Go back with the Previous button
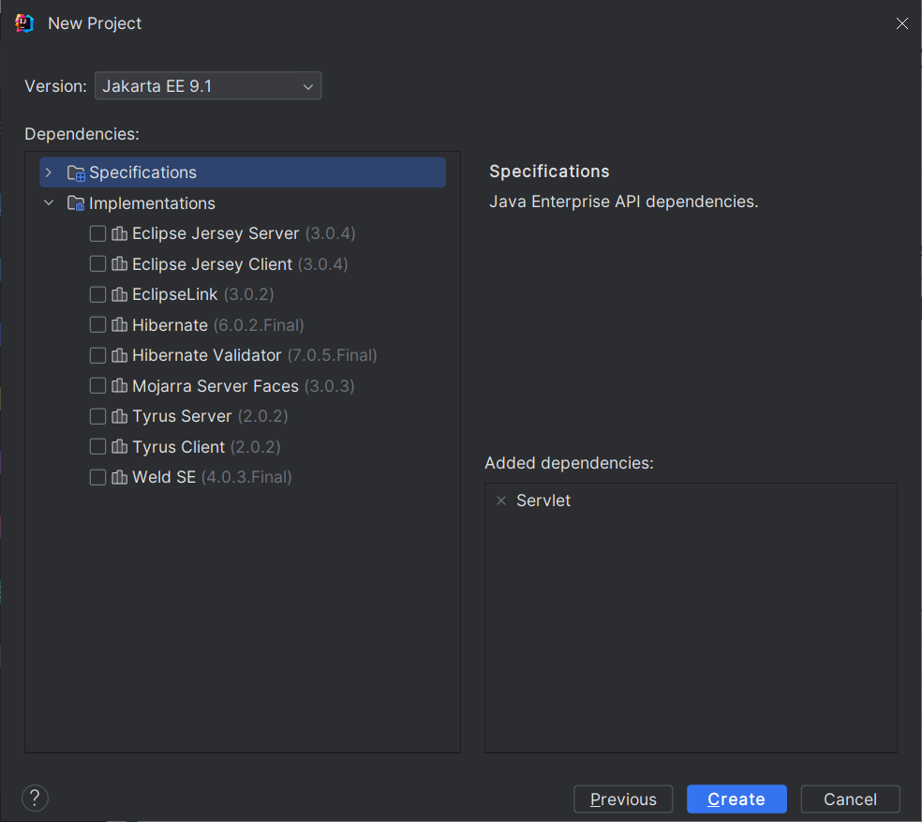922x822 pixels. (x=623, y=800)
